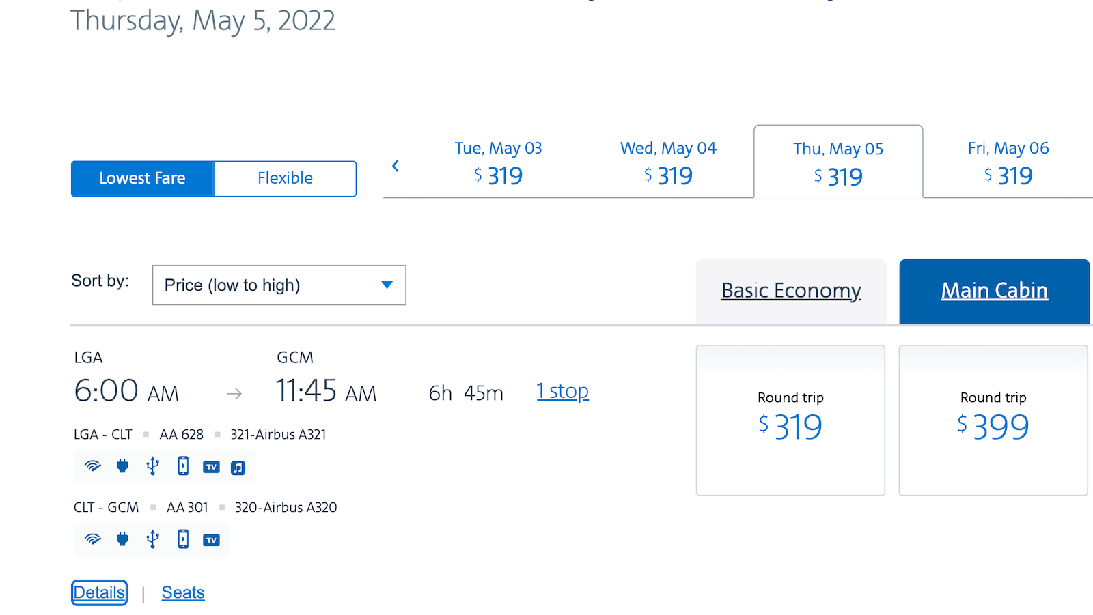Click the Wi-Fi amenity icon for CLT-GCM segment

(92, 539)
